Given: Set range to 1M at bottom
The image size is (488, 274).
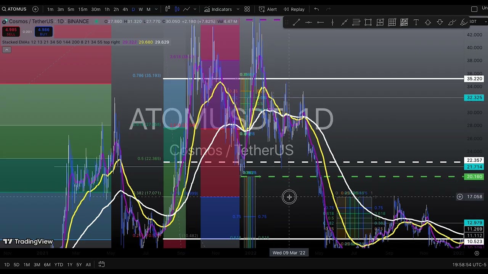Looking at the screenshot, I should click(x=27, y=264).
